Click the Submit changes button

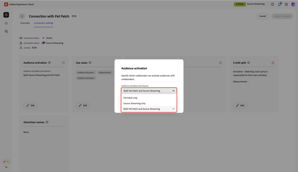coord(282,16)
